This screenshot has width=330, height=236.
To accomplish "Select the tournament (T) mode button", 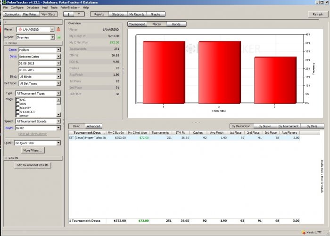I will pyautogui.click(x=79, y=14).
